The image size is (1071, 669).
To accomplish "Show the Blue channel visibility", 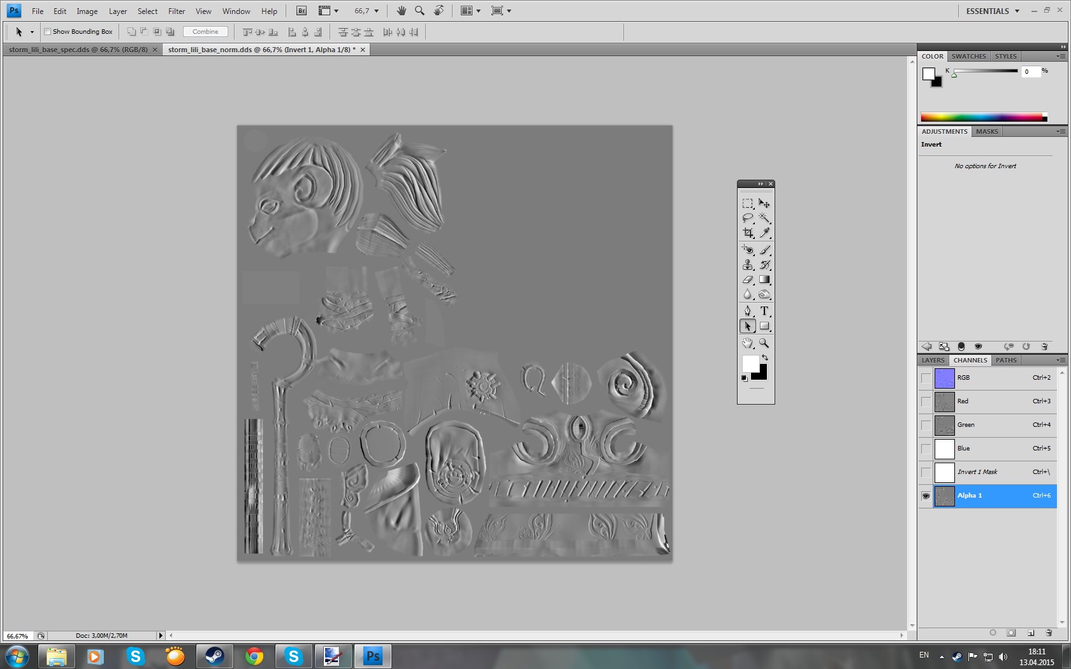I will (x=926, y=449).
